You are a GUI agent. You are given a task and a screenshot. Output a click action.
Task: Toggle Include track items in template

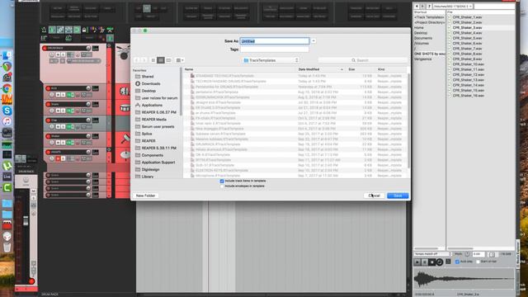[x=222, y=181]
